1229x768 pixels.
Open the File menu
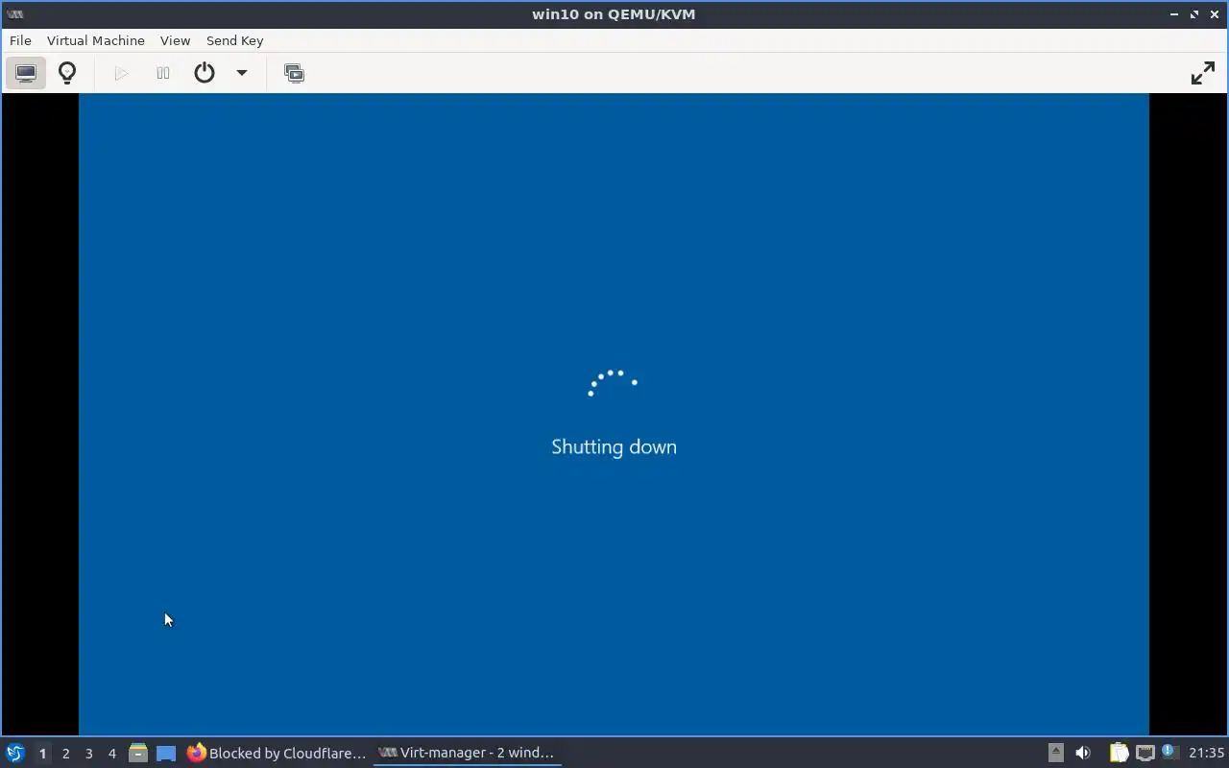(x=20, y=40)
